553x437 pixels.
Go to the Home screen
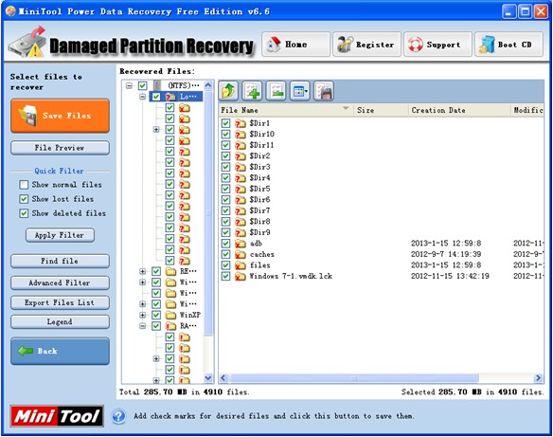(x=295, y=45)
